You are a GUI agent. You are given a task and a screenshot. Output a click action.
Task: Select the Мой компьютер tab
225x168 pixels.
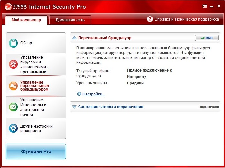(x=27, y=20)
